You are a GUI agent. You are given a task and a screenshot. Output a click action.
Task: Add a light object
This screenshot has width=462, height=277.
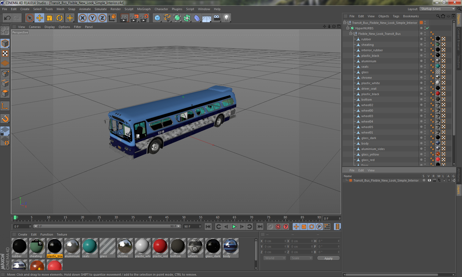click(227, 18)
